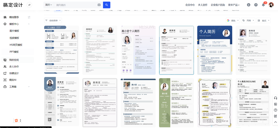
Task: Click the floating help circle icon
Action: pyautogui.click(x=275, y=110)
